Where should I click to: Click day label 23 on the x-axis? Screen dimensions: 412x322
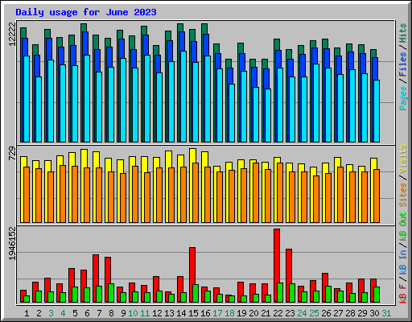(290, 313)
